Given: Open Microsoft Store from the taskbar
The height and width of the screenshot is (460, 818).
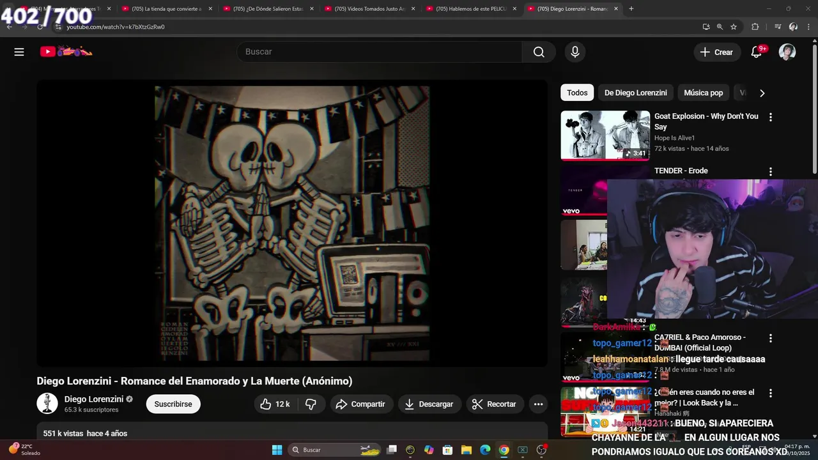Looking at the screenshot, I should 448,450.
